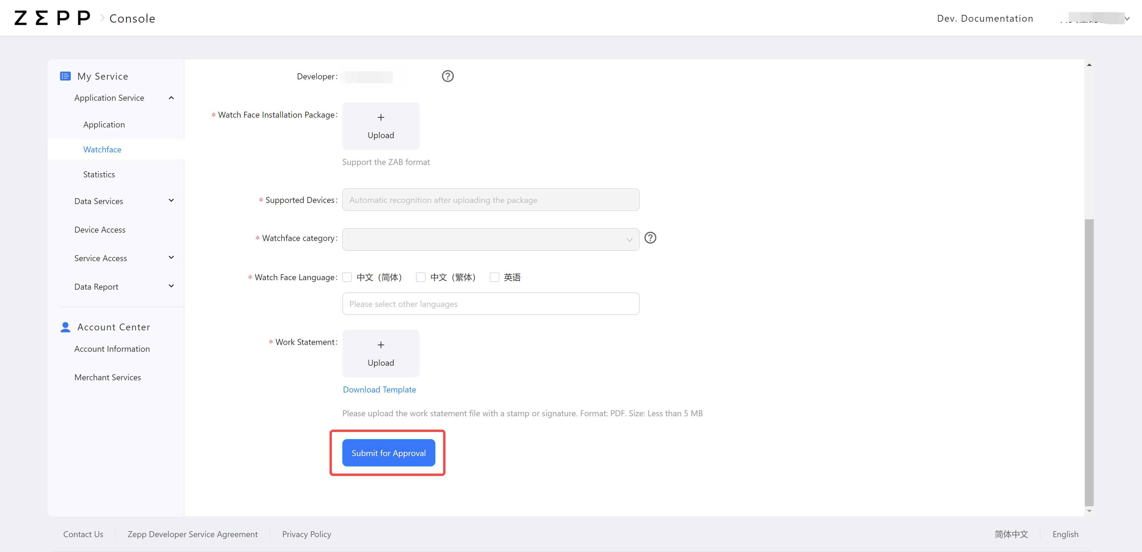
Task: Click Submit for Approval button
Action: 388,453
